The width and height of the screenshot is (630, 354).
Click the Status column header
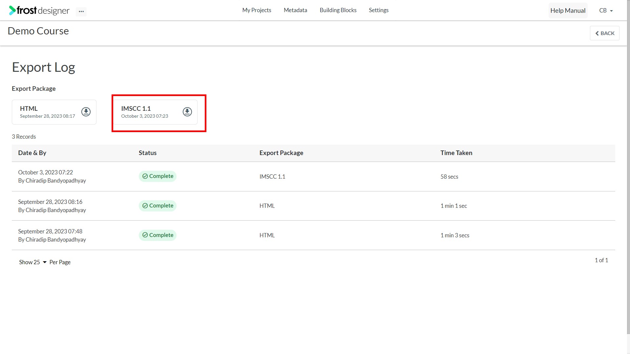148,153
